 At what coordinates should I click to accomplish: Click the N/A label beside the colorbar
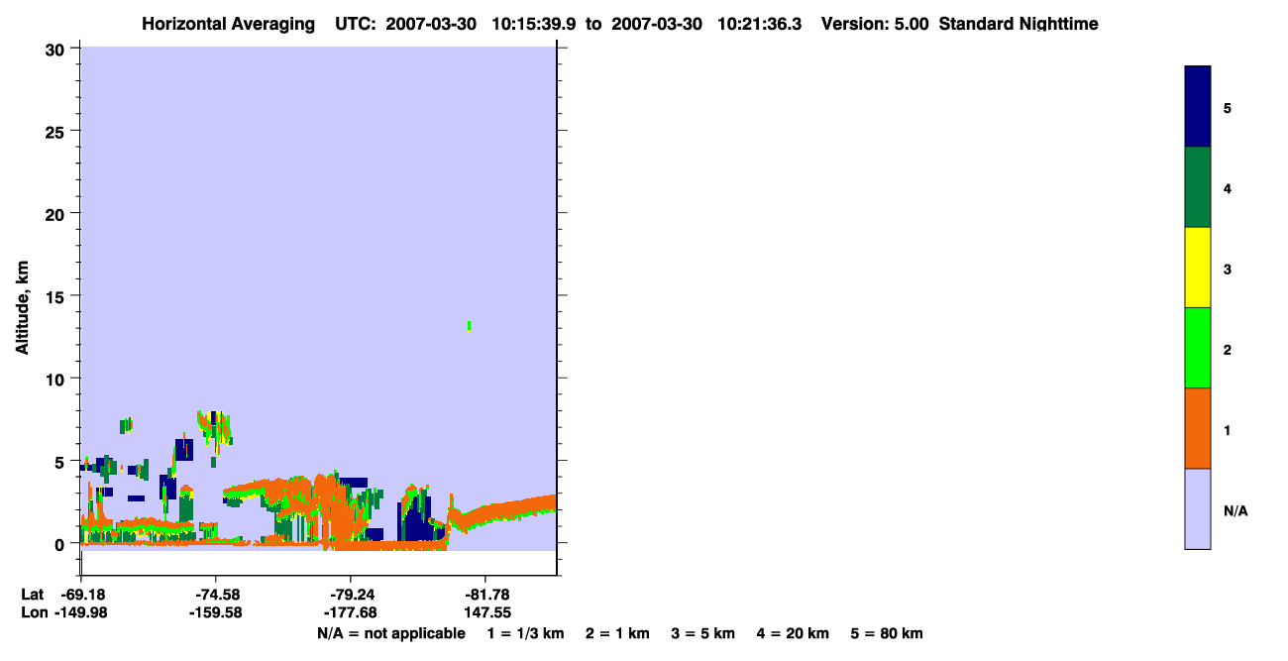(x=1235, y=510)
